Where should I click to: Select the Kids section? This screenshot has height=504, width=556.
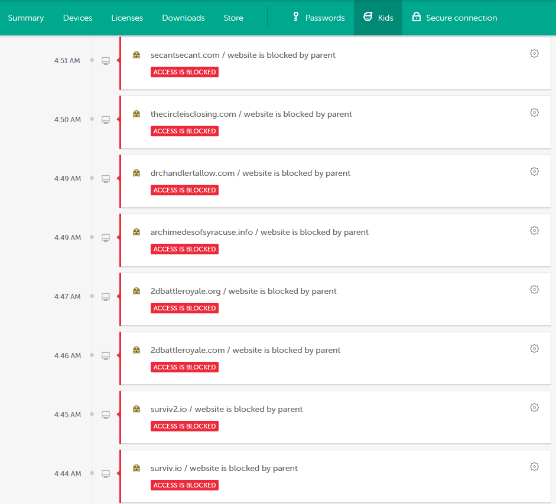(x=378, y=18)
